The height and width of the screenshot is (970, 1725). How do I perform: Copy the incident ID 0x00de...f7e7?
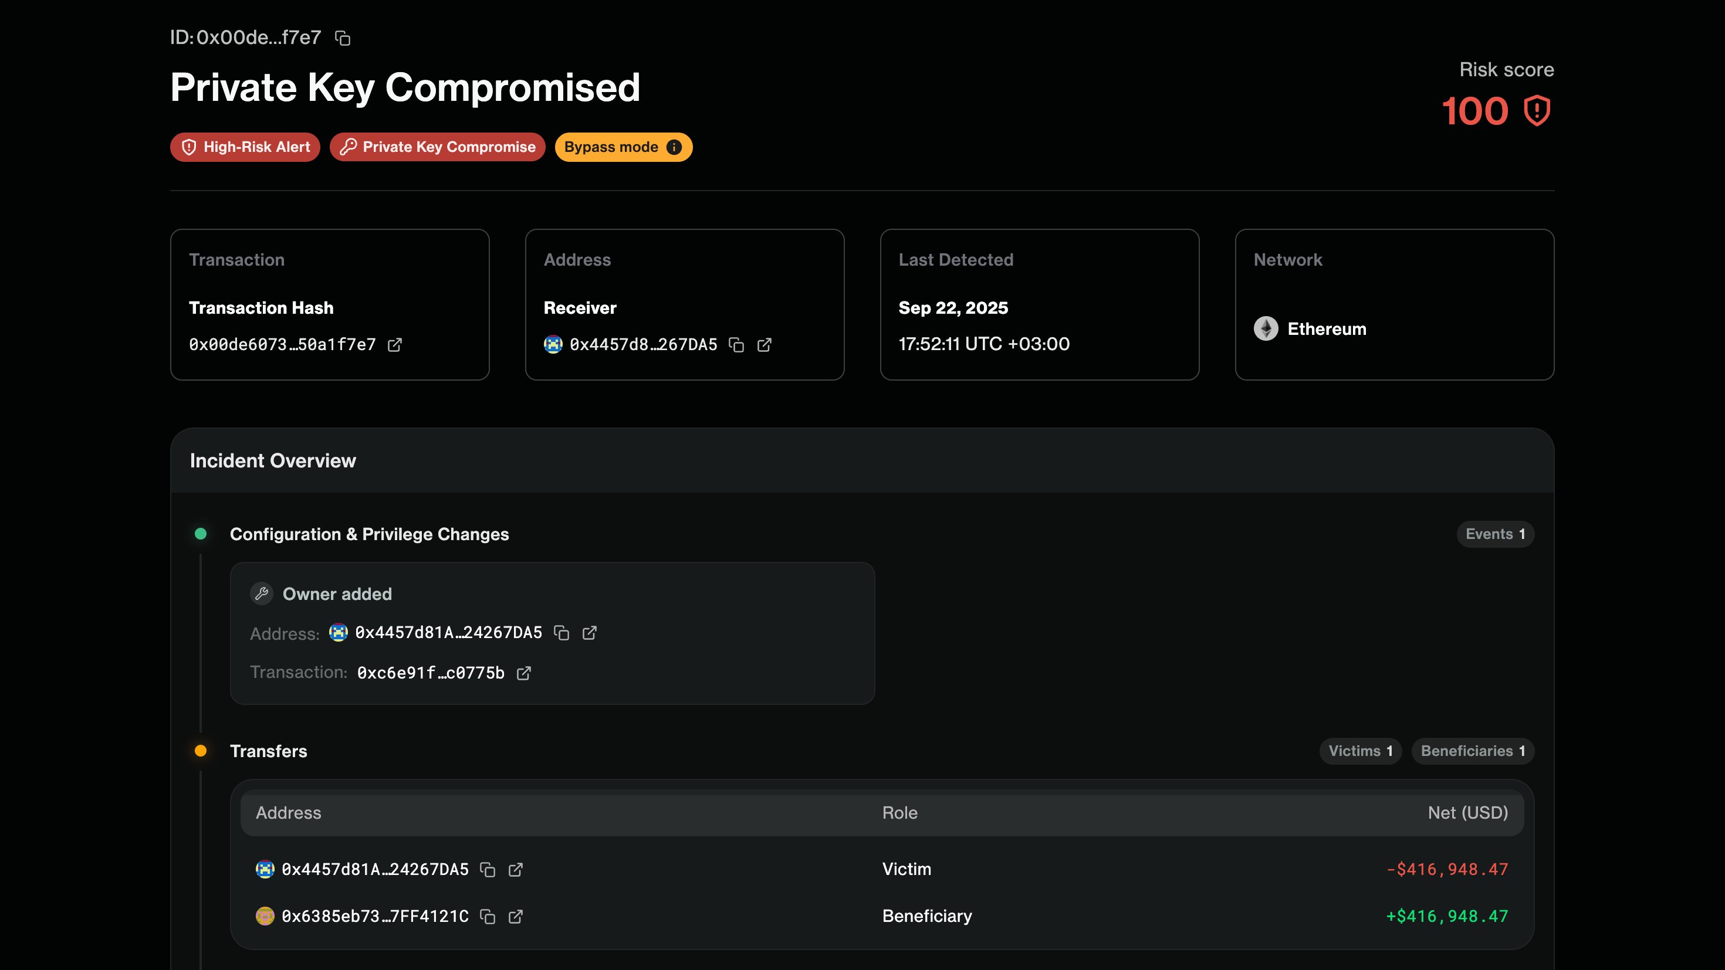pos(343,38)
